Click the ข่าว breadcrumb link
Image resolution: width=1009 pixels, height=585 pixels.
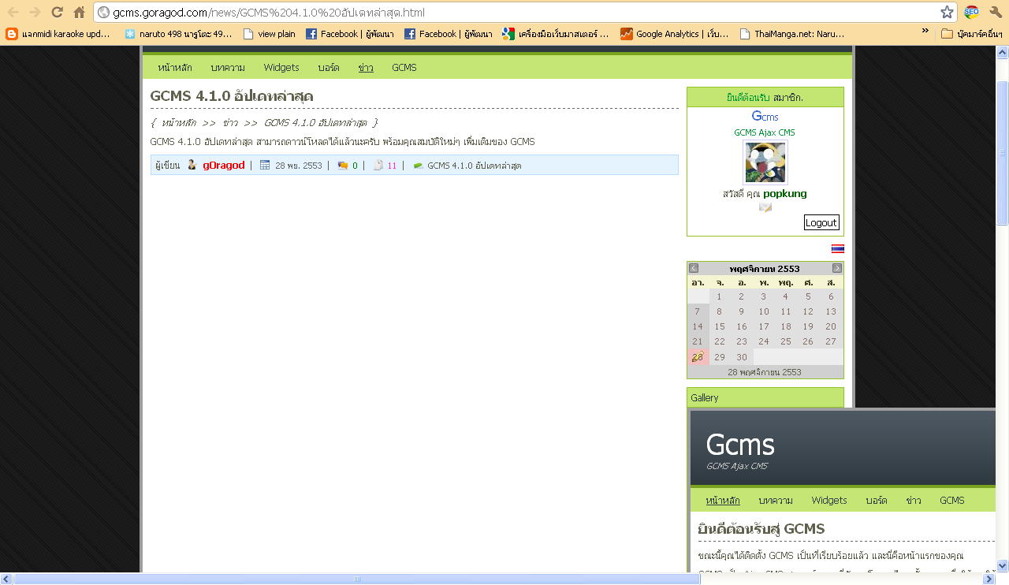(x=231, y=123)
